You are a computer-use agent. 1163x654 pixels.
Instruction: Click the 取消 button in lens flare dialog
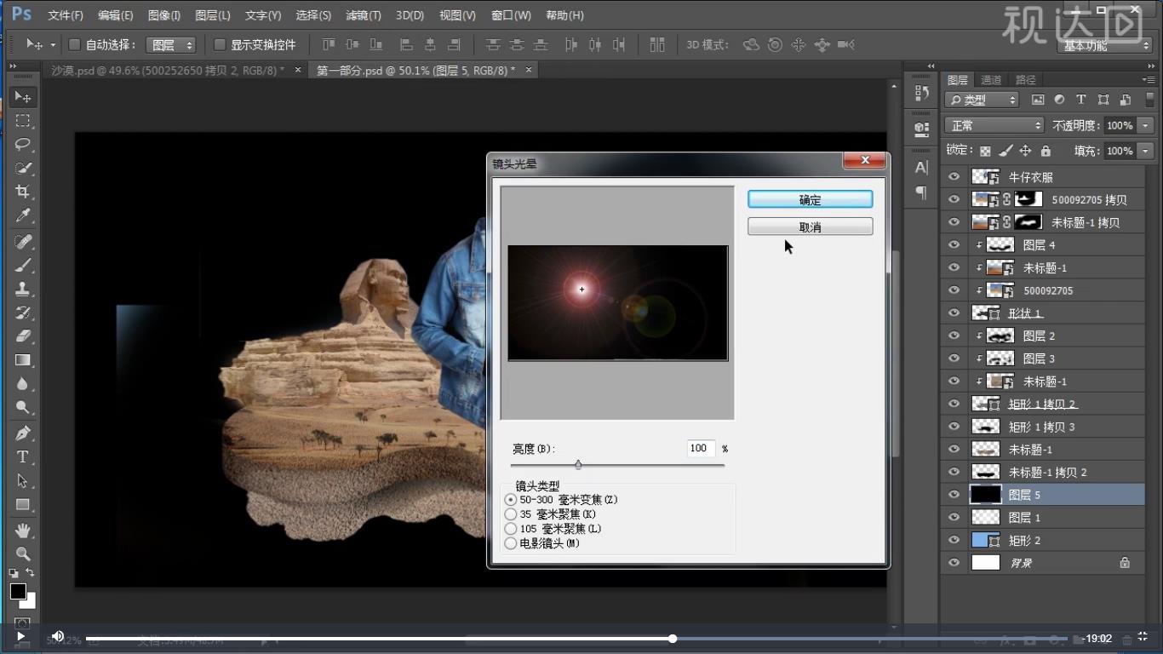point(810,227)
